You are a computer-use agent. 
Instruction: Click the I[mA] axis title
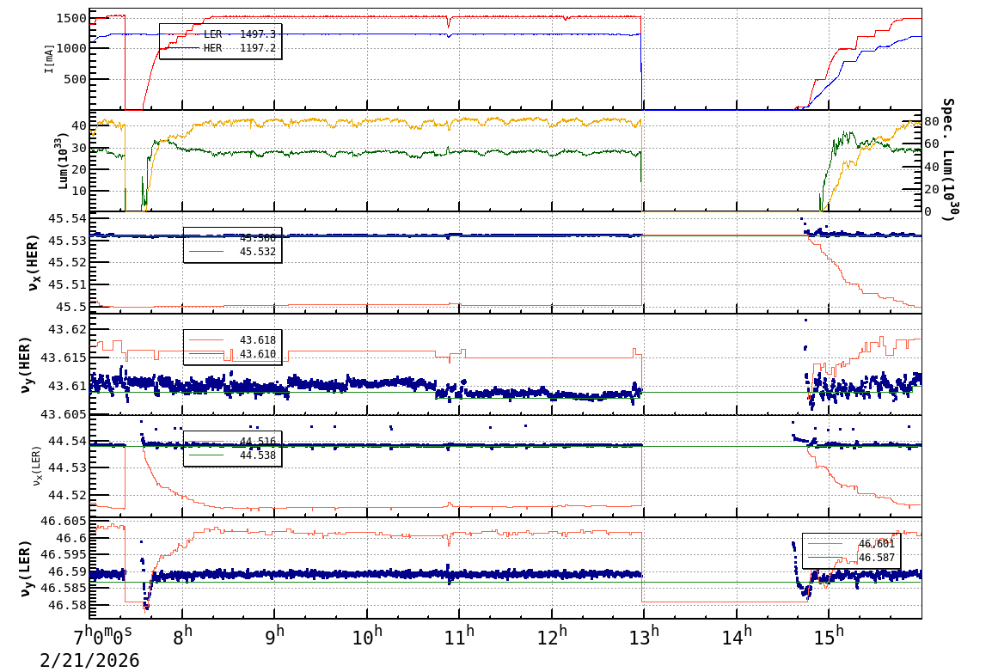pyautogui.click(x=49, y=58)
